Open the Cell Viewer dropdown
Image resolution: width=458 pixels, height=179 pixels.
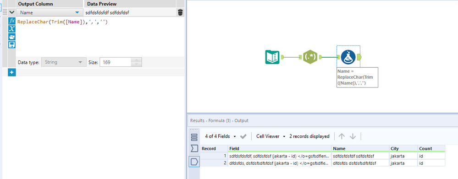click(x=271, y=136)
